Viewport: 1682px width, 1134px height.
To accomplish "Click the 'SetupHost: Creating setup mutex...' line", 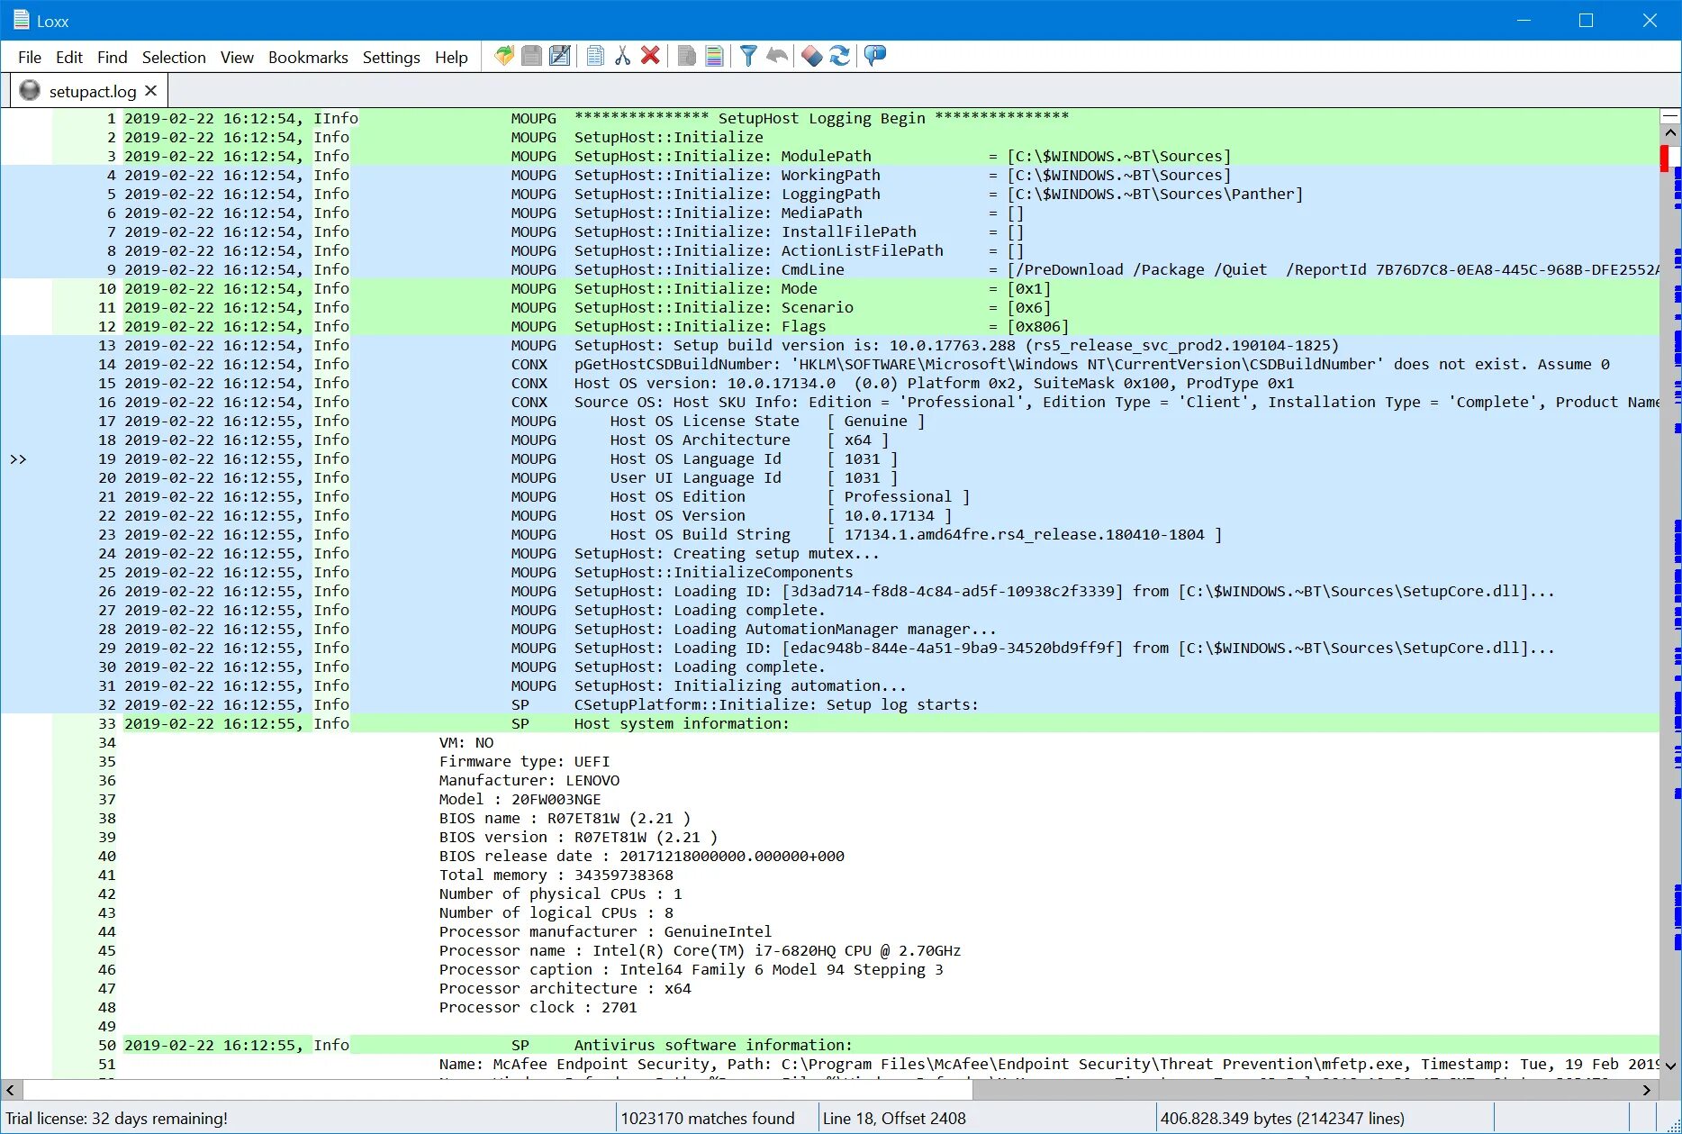I will click(727, 553).
